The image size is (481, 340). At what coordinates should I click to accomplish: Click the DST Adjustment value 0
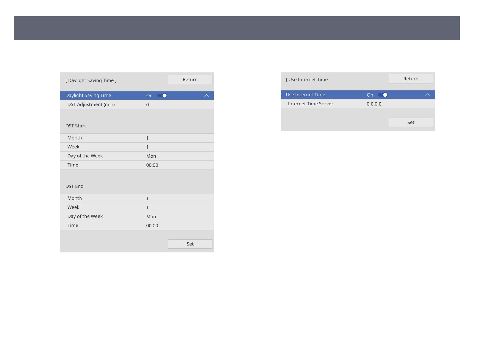click(147, 105)
